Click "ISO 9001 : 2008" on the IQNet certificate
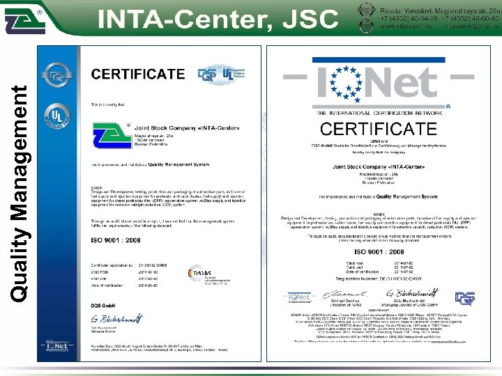The width and height of the screenshot is (502, 376). pyautogui.click(x=379, y=252)
